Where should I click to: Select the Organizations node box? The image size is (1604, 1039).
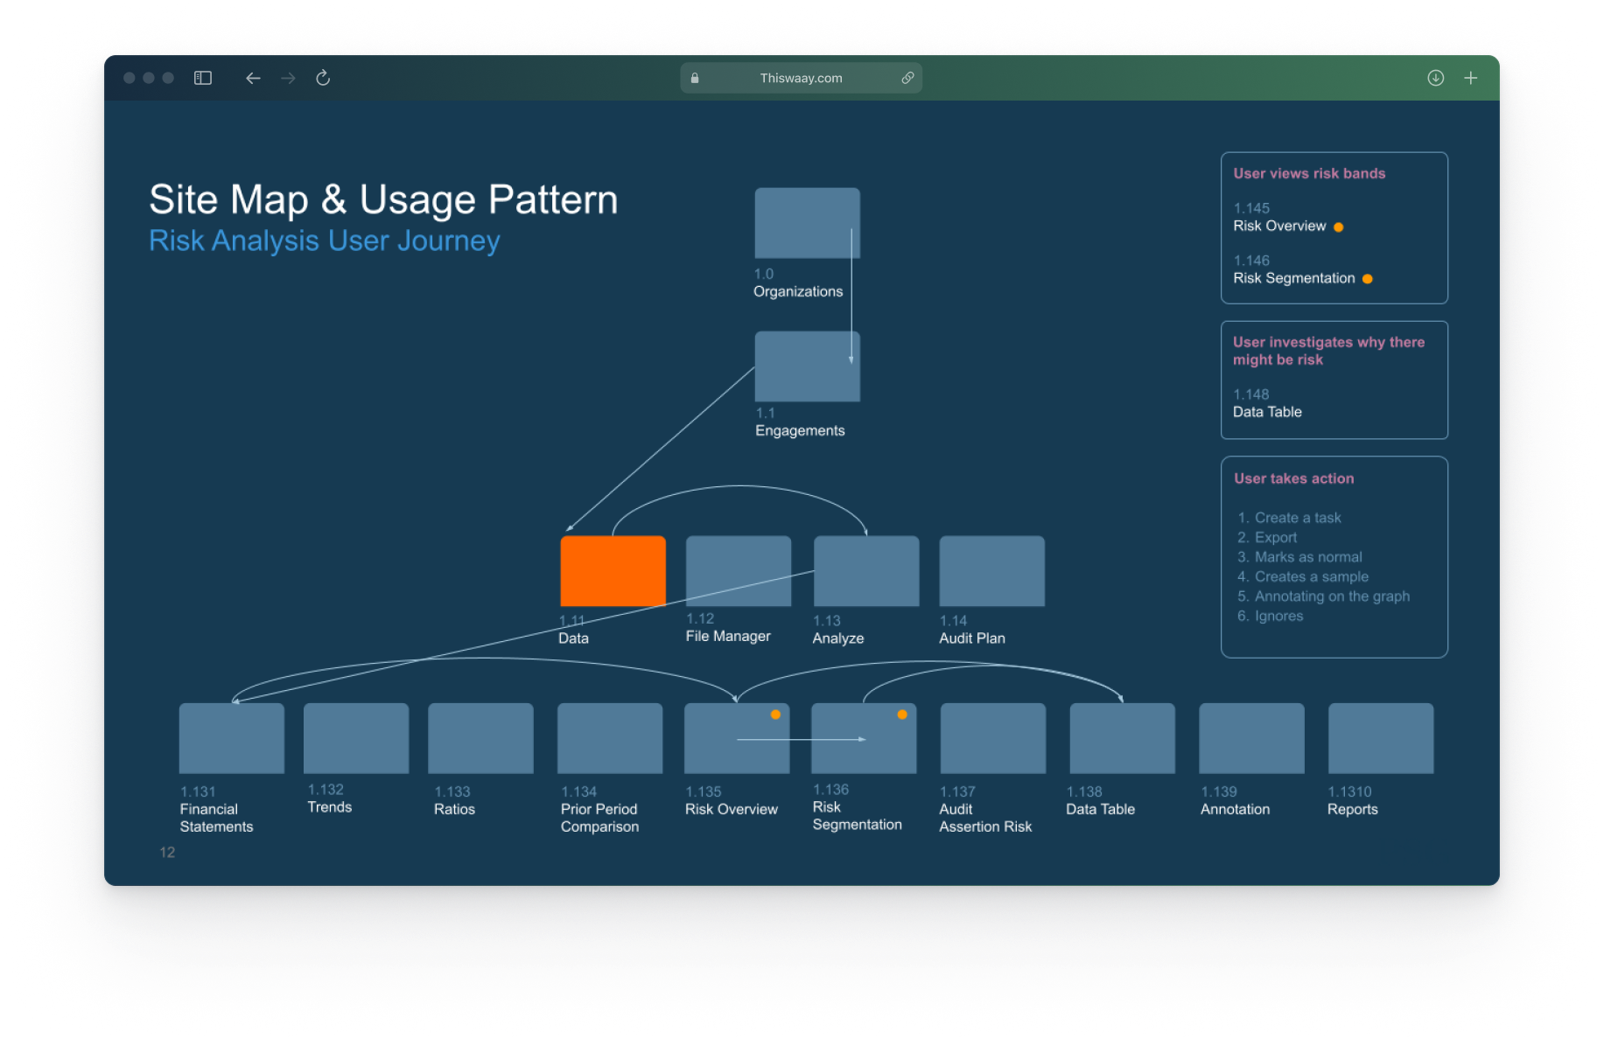[x=807, y=223]
